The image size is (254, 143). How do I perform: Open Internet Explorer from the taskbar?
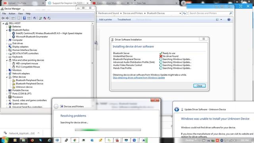49,140
